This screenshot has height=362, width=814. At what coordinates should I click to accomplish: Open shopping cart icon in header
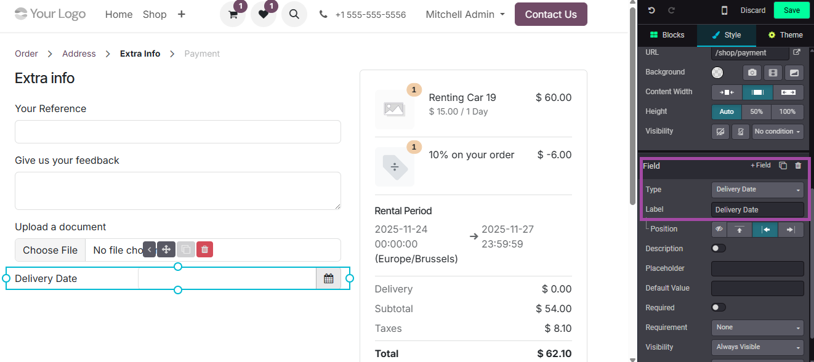pos(233,15)
